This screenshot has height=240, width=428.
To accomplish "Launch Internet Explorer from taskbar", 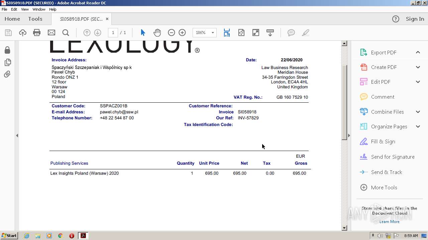I will [x=26, y=236].
